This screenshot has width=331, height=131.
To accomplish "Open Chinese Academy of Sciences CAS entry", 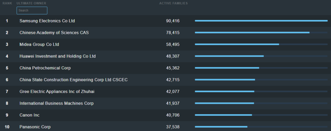I will point(54,33).
